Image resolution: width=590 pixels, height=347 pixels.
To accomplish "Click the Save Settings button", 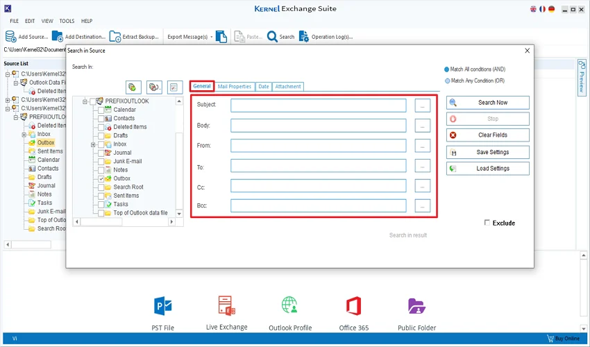I will (x=488, y=153).
